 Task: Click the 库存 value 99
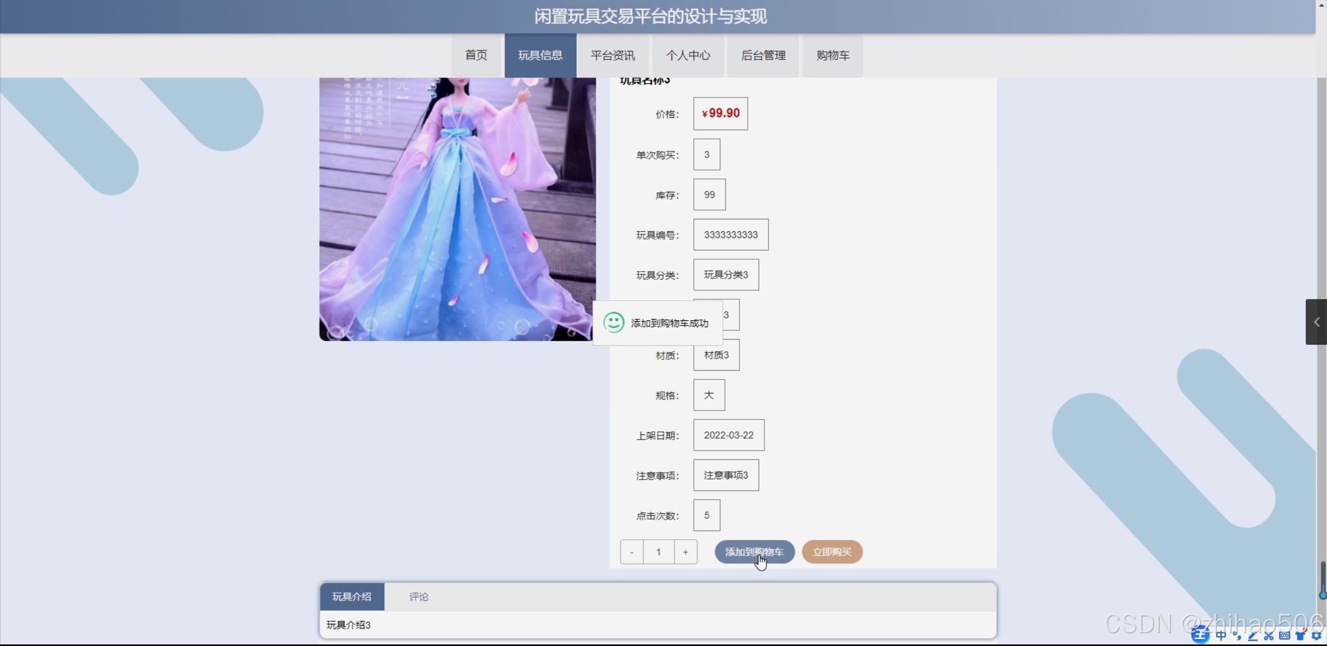coord(709,194)
